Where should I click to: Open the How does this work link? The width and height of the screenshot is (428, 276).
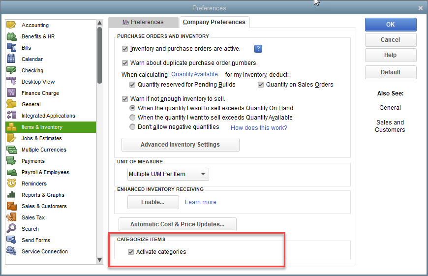(259, 127)
